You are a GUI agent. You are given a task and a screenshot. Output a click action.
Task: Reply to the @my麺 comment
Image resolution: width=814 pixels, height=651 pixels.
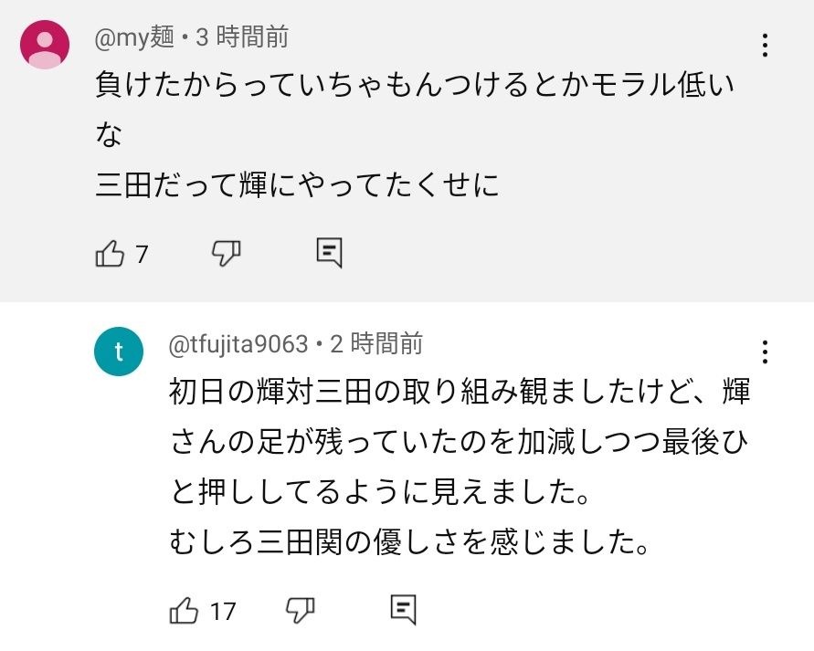click(329, 253)
